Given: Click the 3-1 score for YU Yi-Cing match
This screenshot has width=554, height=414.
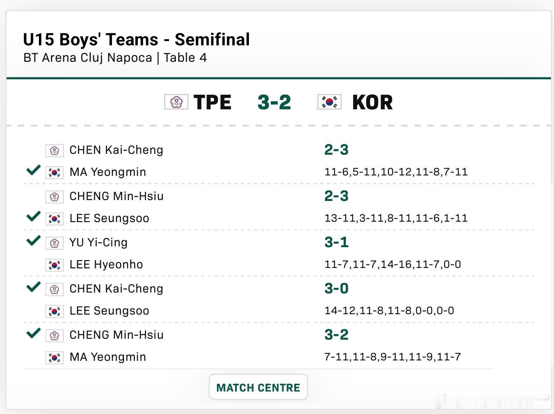Looking at the screenshot, I should [x=336, y=242].
